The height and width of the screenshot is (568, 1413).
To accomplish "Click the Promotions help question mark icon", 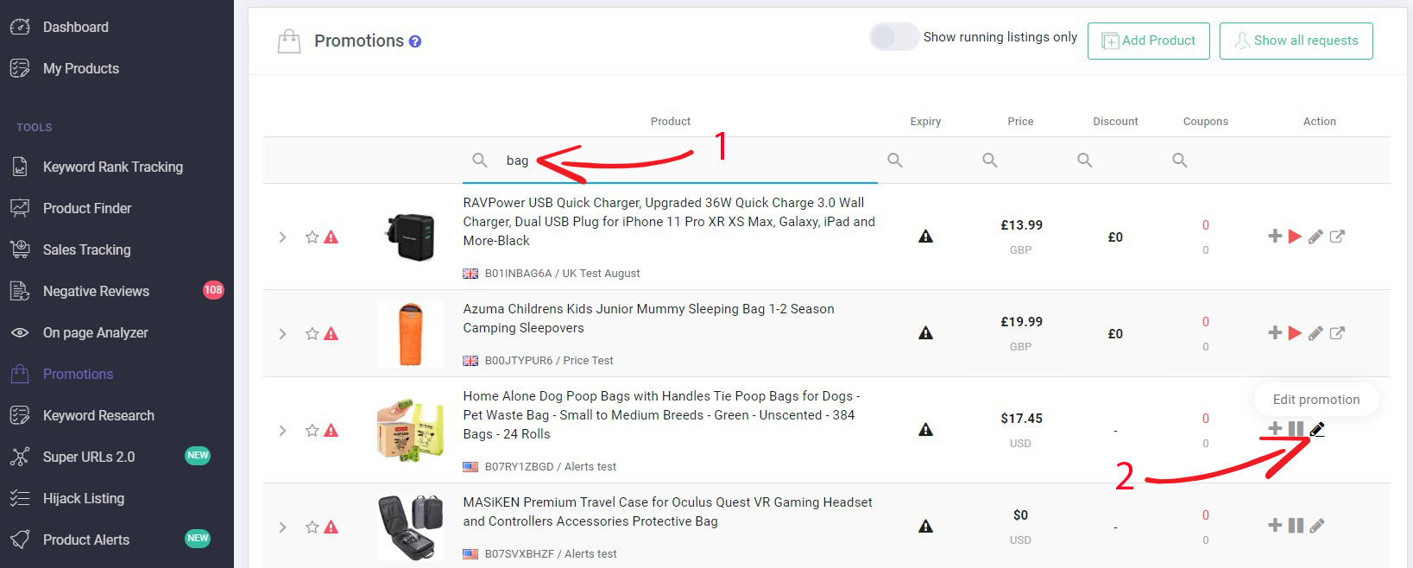I will pyautogui.click(x=415, y=41).
